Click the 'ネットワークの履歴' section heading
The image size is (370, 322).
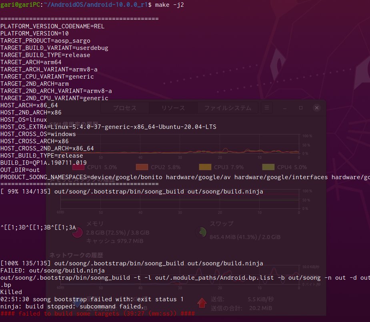click(76, 255)
